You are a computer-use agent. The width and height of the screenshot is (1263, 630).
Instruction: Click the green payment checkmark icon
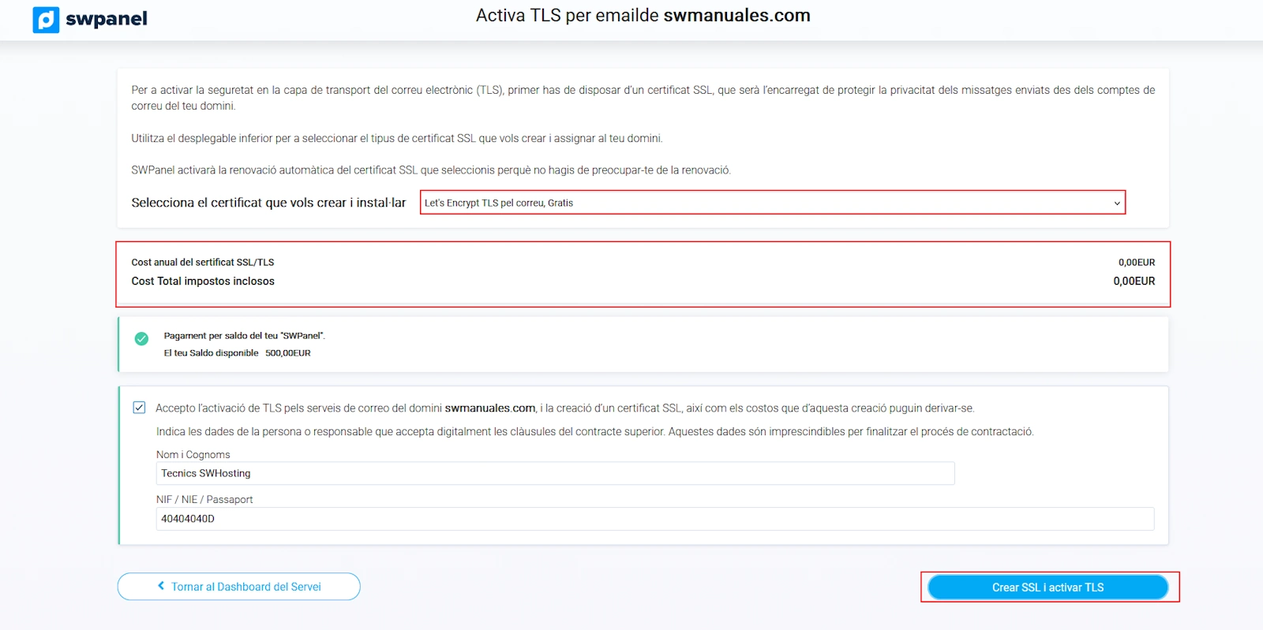(141, 339)
